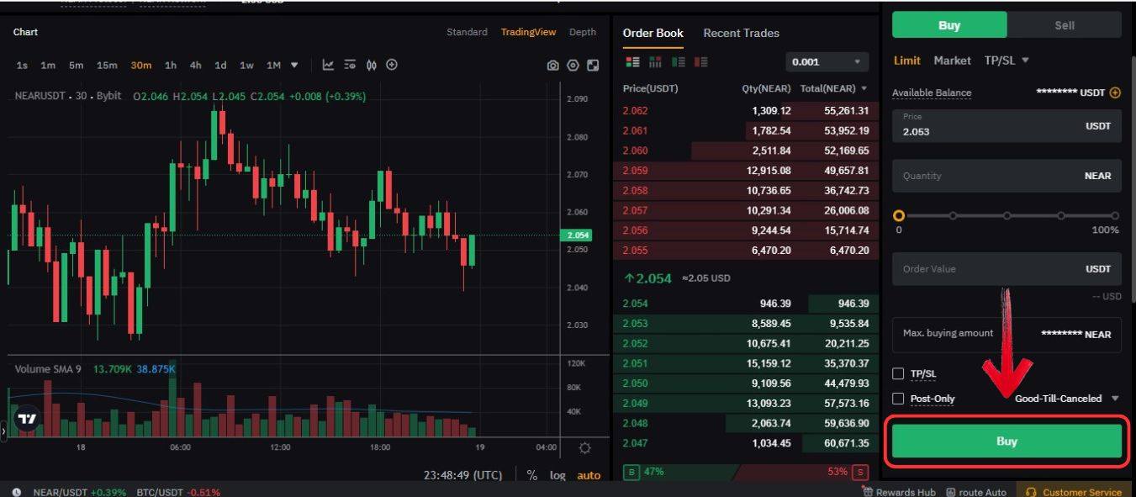Click the add compare symbol plus icon

click(392, 65)
